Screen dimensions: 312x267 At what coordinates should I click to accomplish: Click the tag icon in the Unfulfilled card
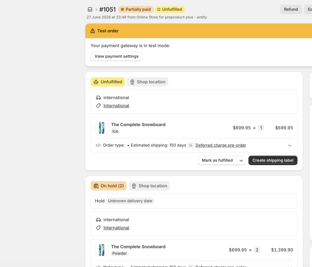[98, 106]
